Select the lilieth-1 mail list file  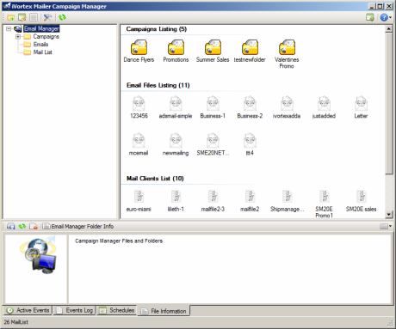click(176, 201)
